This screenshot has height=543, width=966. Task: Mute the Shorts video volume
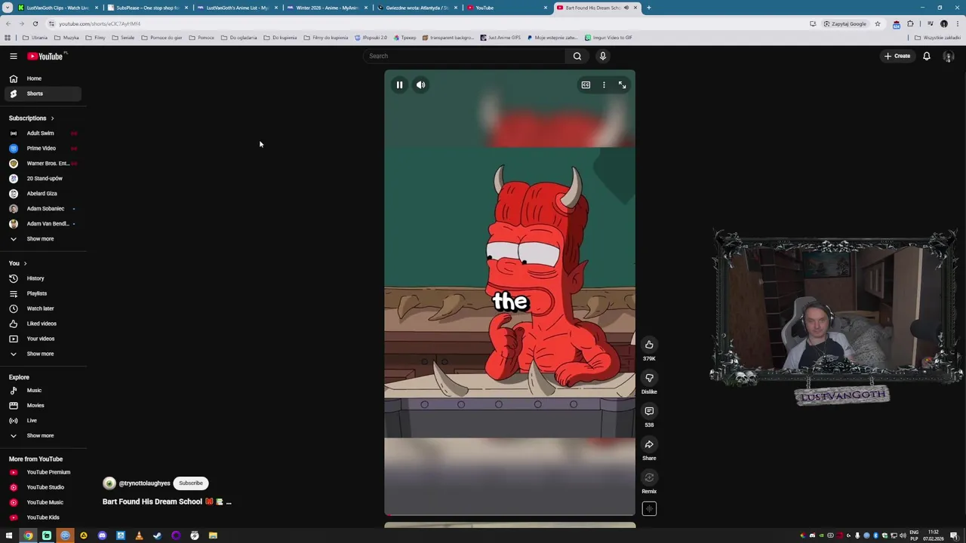[421, 85]
